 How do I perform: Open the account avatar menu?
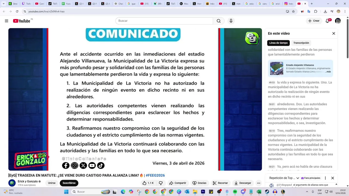338,21
